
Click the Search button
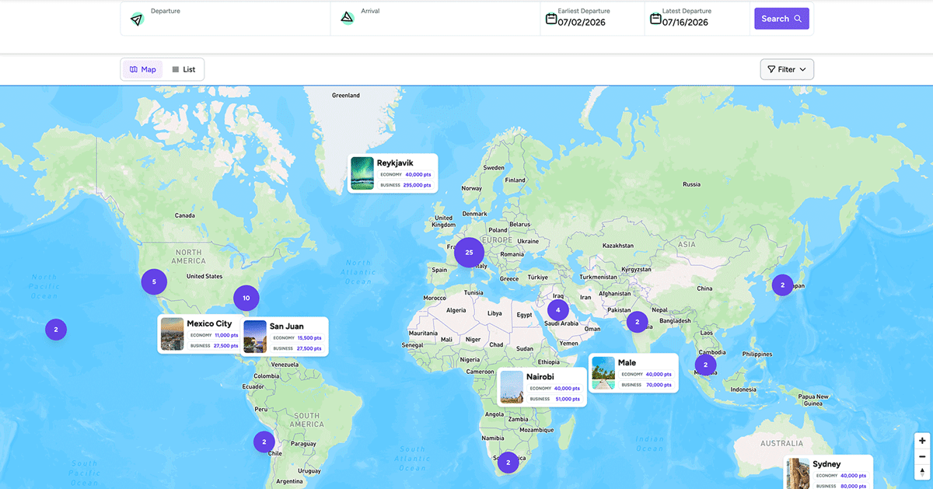(x=781, y=19)
